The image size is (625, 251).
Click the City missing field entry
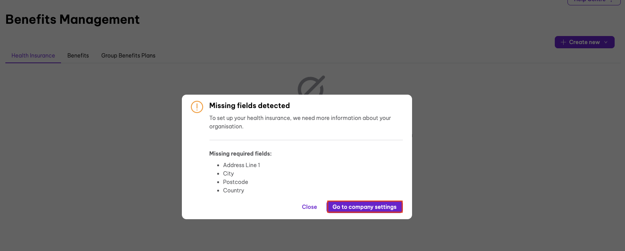[228, 174]
